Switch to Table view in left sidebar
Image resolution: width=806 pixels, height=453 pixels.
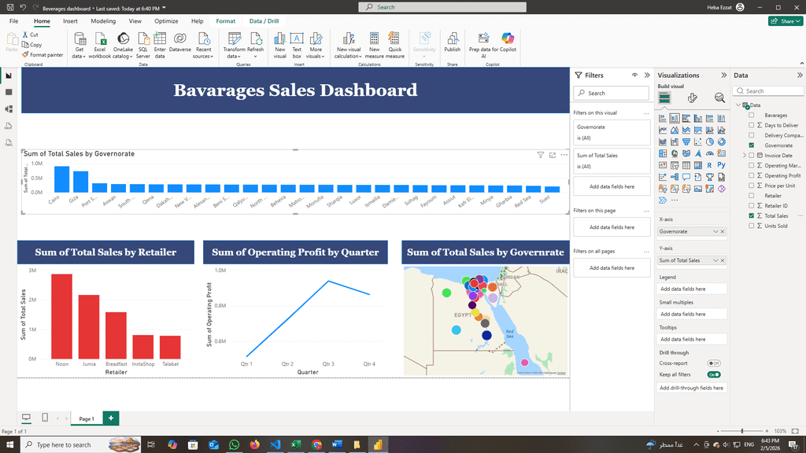pos(9,92)
